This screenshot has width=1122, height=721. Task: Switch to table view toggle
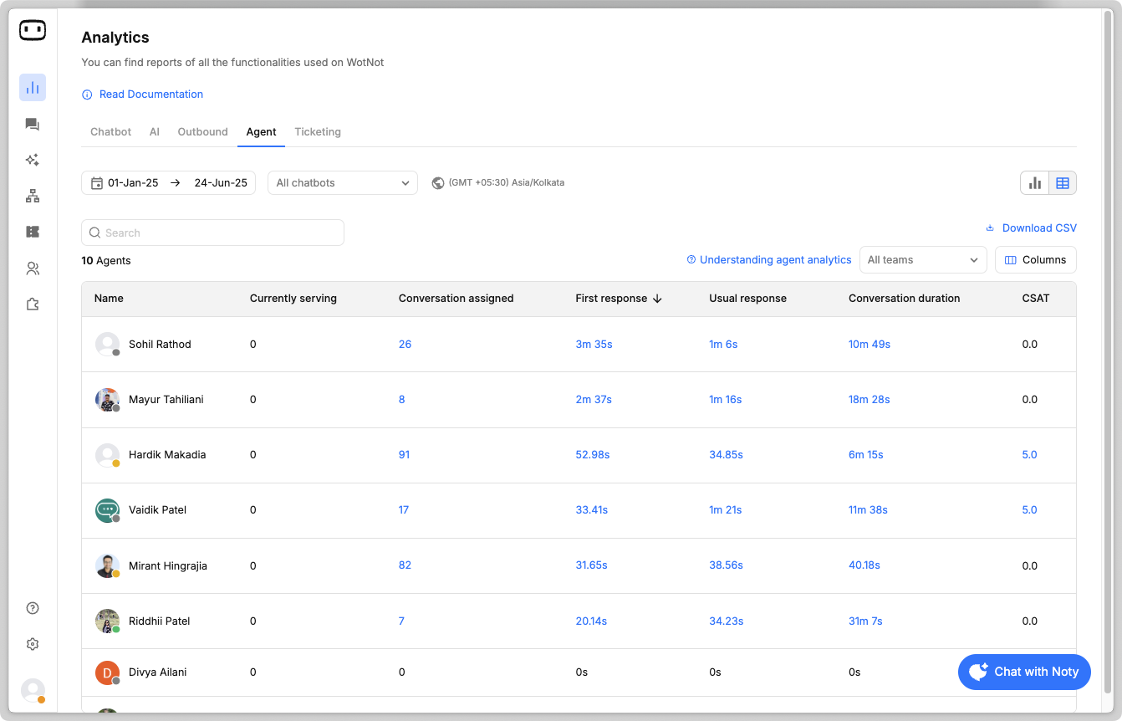(x=1063, y=183)
